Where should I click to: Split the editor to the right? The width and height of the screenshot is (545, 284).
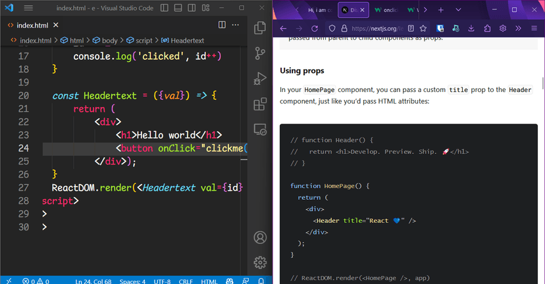[x=222, y=24]
